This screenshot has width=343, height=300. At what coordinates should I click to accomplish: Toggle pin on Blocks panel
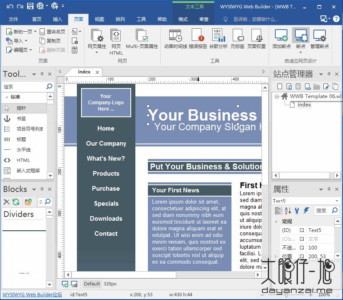click(x=42, y=189)
